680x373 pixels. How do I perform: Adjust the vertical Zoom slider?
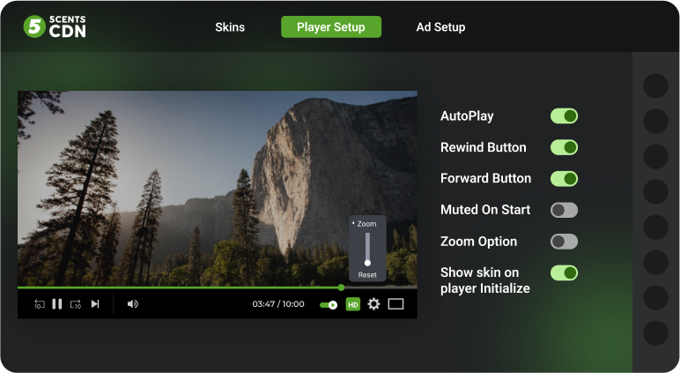point(367,249)
